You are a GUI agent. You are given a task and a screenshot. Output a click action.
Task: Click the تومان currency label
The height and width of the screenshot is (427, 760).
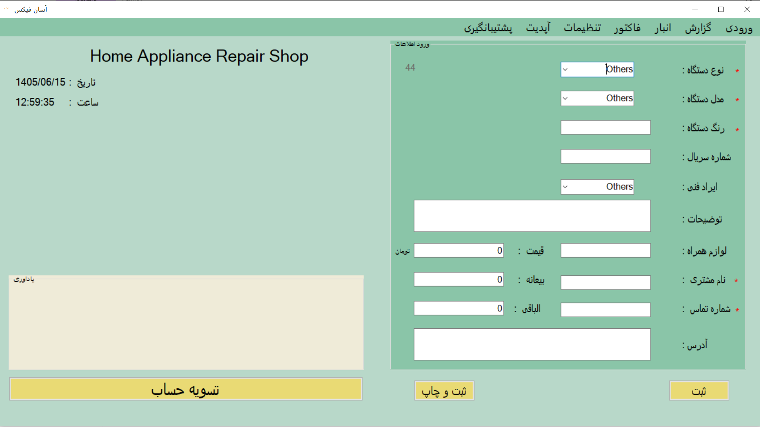(402, 251)
